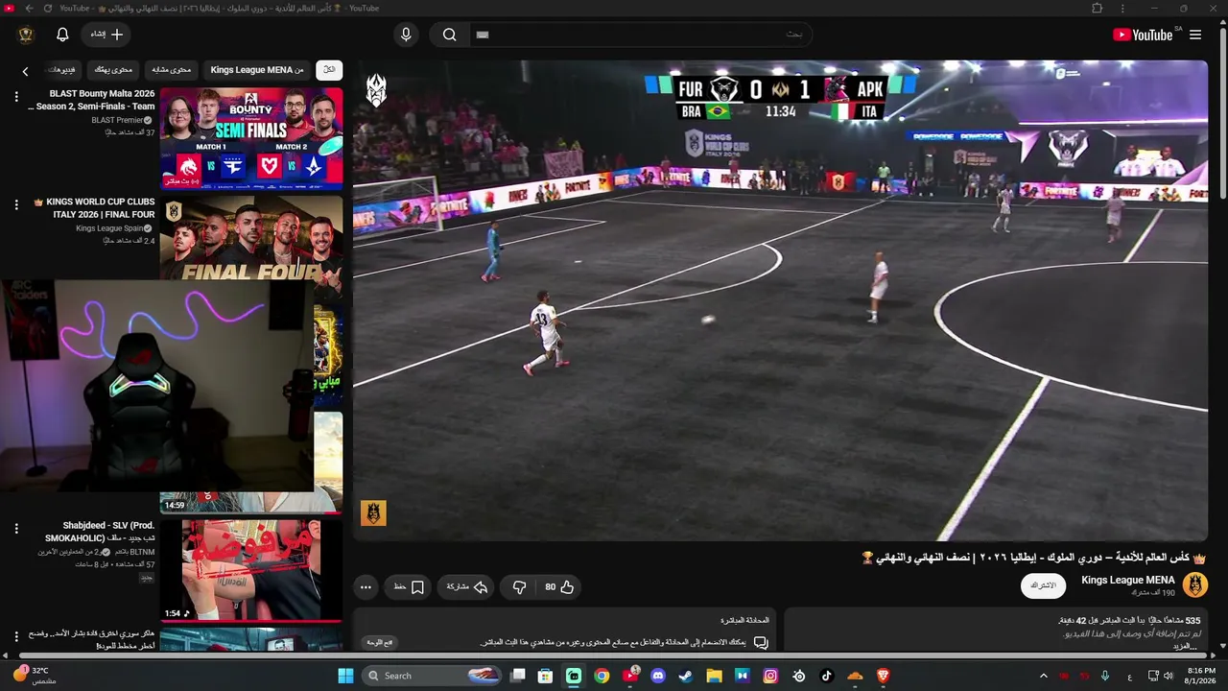The image size is (1228, 691).
Task: Open File Explorer from the taskbar
Action: pyautogui.click(x=715, y=676)
